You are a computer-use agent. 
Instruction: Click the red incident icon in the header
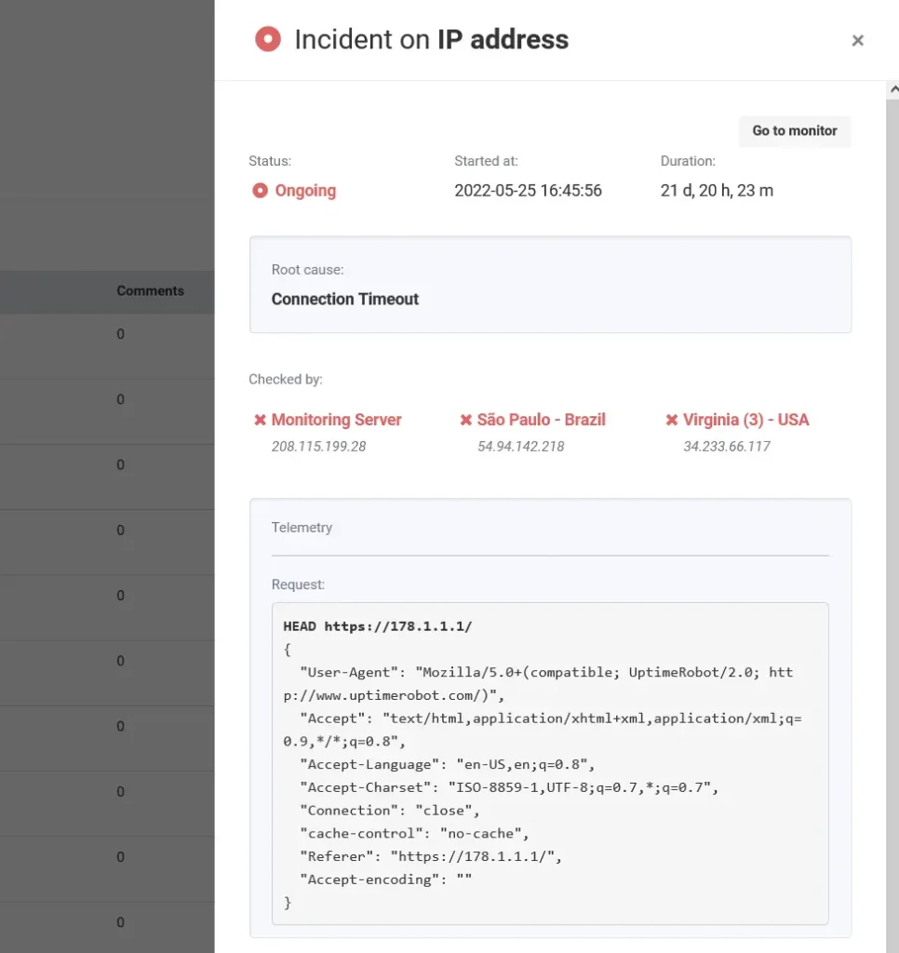pos(268,39)
